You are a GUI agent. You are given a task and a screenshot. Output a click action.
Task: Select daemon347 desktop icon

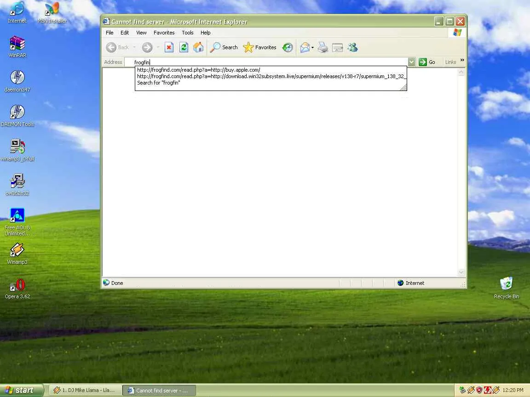click(x=17, y=81)
